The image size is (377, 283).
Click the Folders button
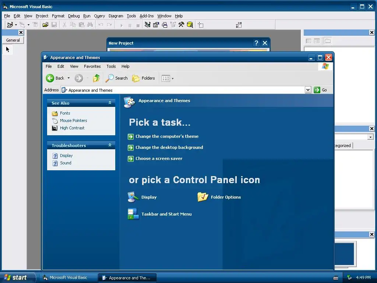pyautogui.click(x=144, y=78)
